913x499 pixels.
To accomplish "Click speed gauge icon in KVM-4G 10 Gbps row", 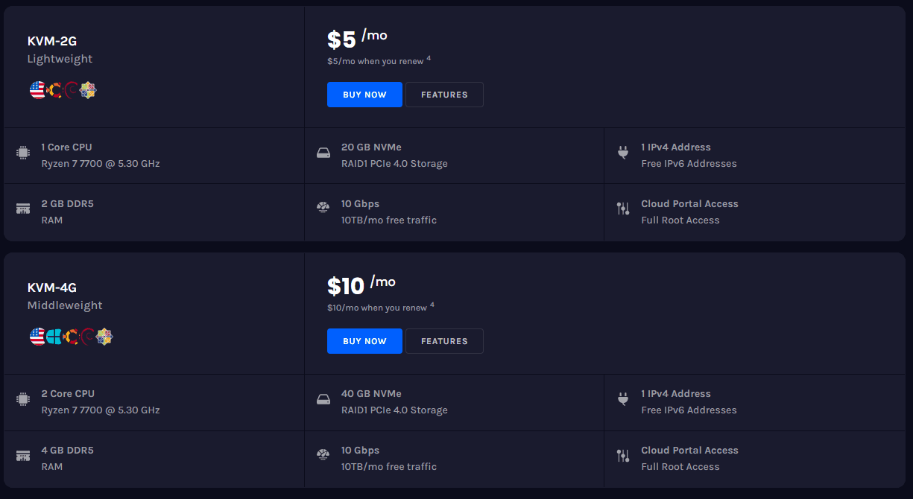I will [323, 455].
